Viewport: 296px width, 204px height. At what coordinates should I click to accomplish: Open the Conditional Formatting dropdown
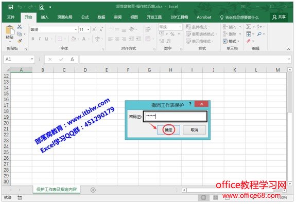tap(198, 27)
